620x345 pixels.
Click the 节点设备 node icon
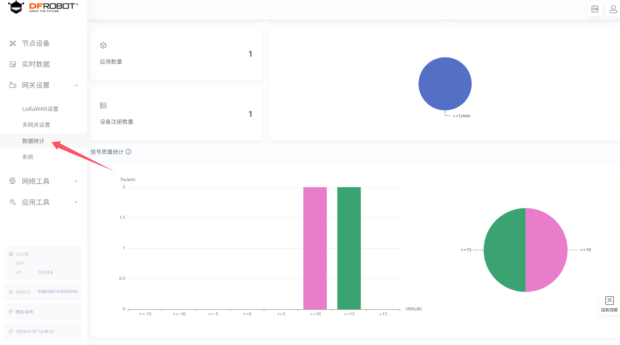[x=13, y=43]
